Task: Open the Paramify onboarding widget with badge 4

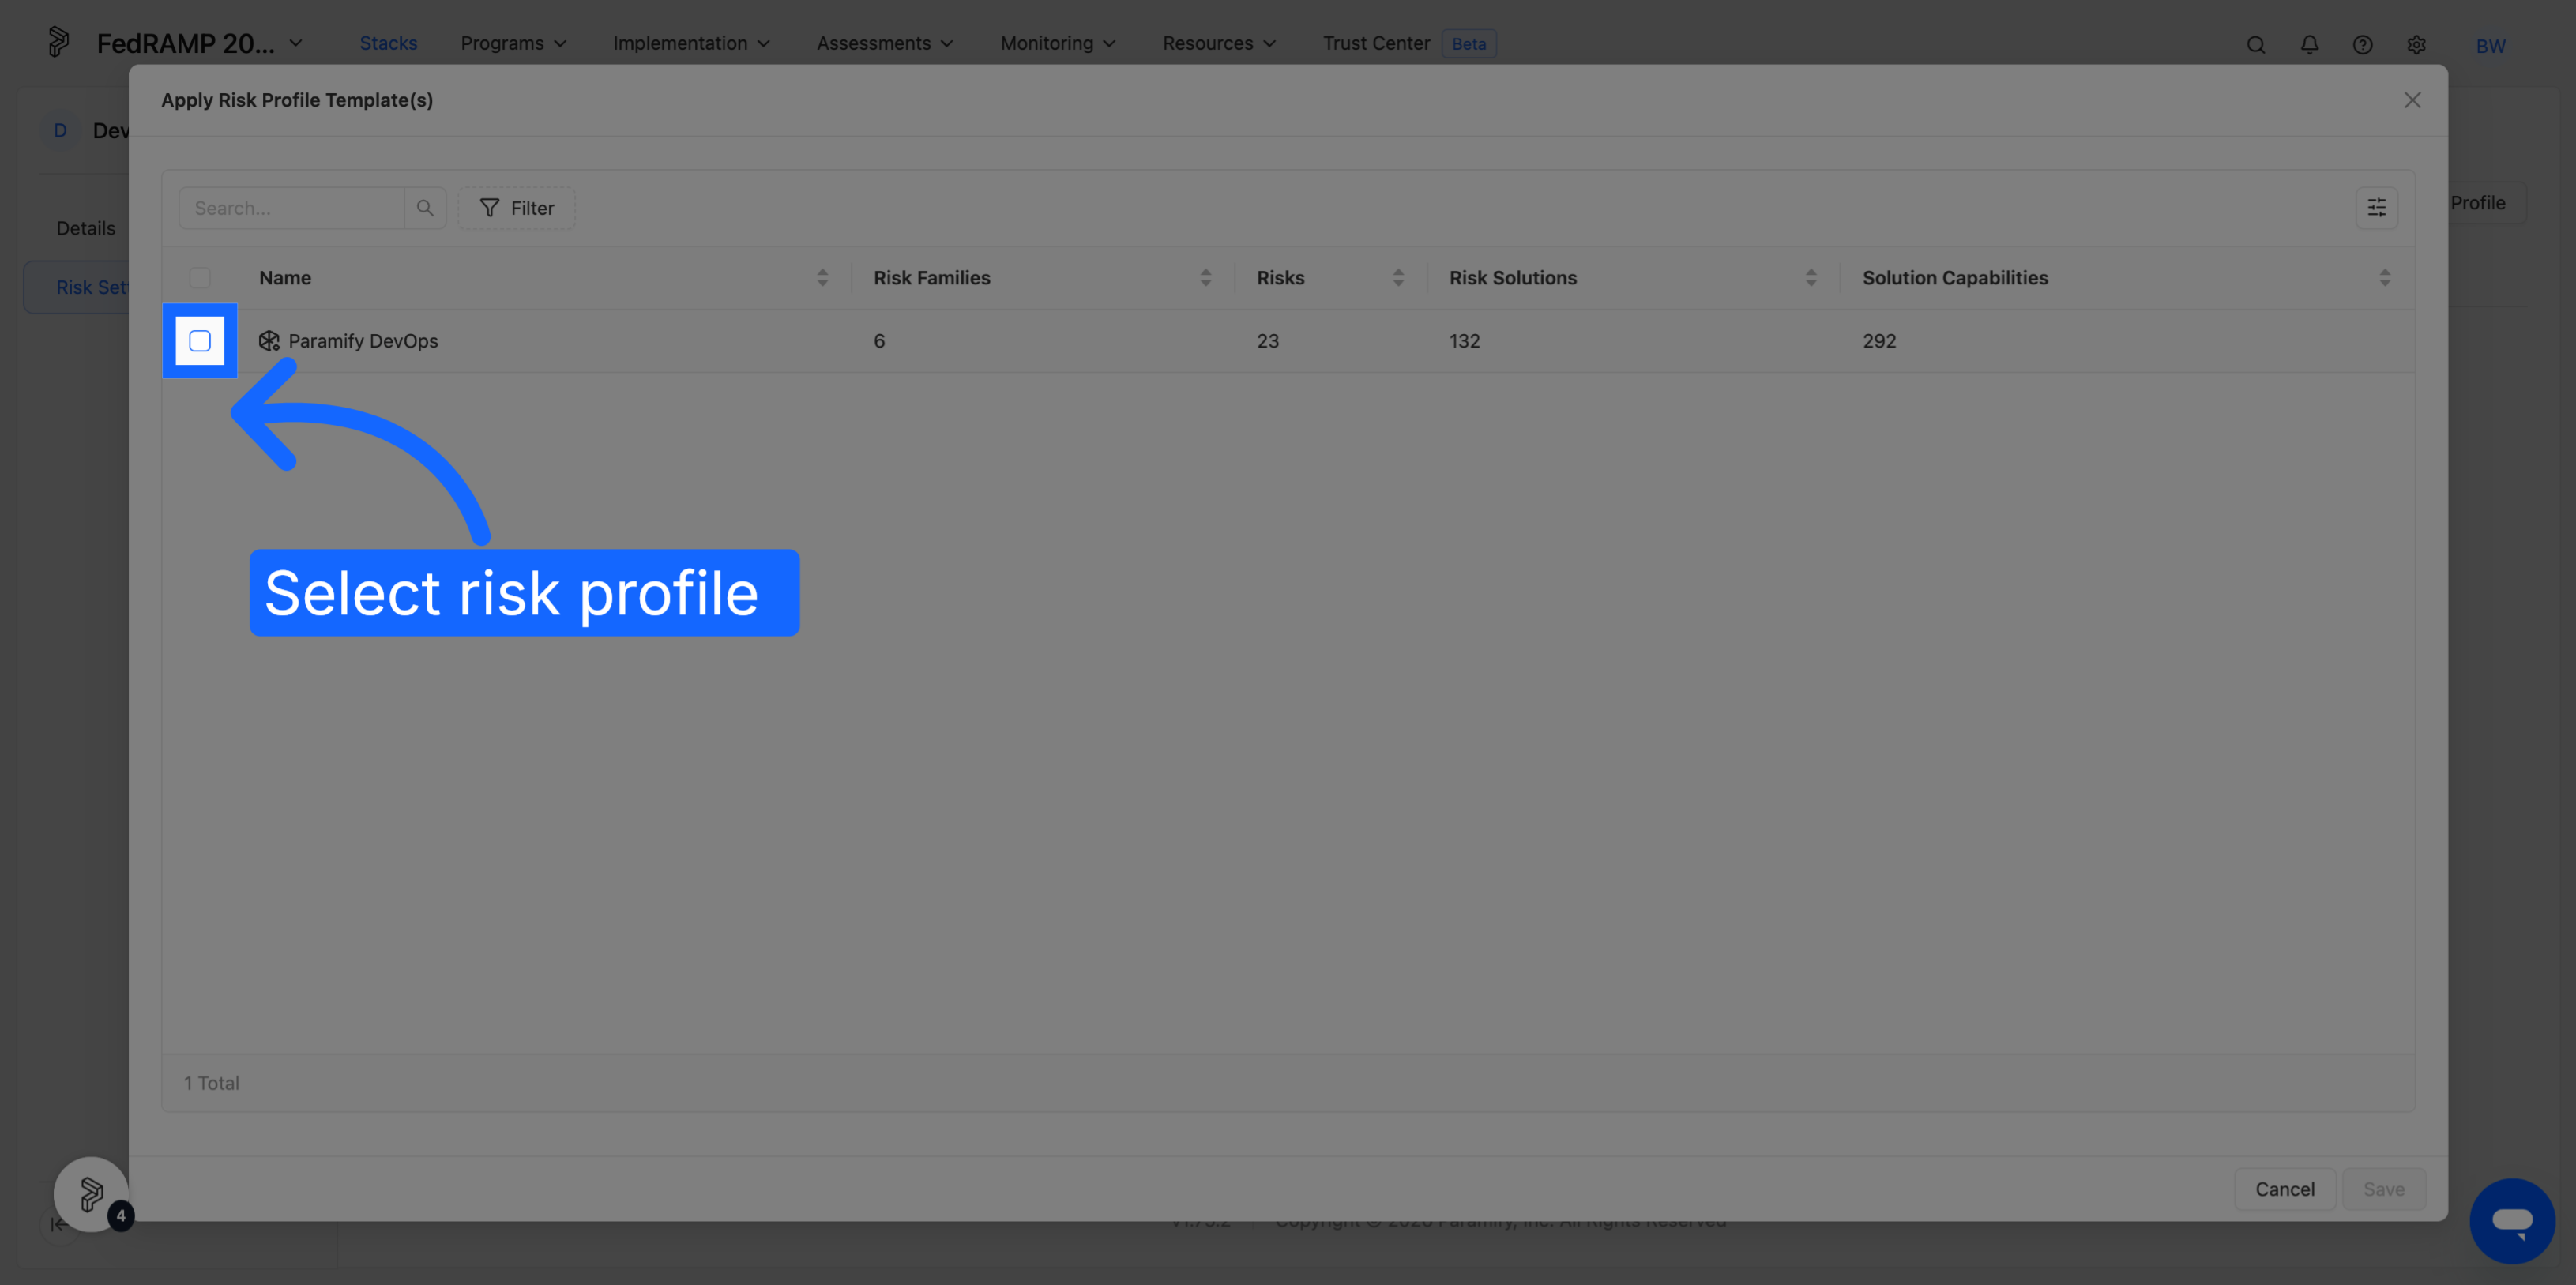Action: pyautogui.click(x=91, y=1194)
